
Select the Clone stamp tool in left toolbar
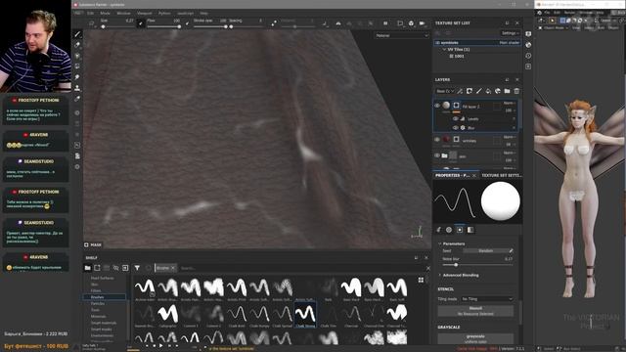(77, 87)
